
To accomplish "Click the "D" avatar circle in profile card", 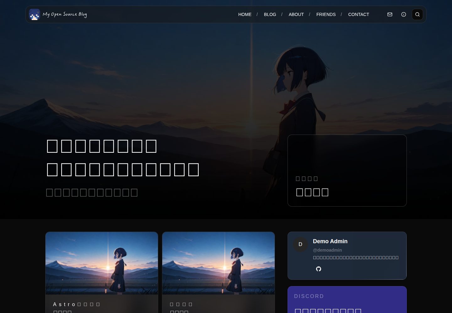I will [300, 244].
